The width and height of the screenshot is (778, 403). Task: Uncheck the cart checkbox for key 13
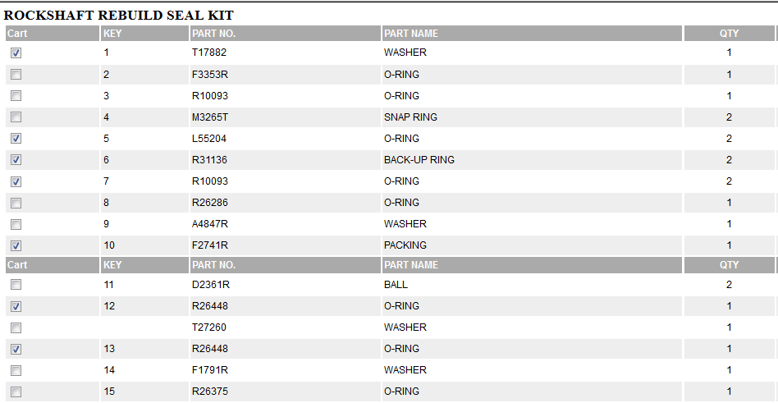[16, 349]
